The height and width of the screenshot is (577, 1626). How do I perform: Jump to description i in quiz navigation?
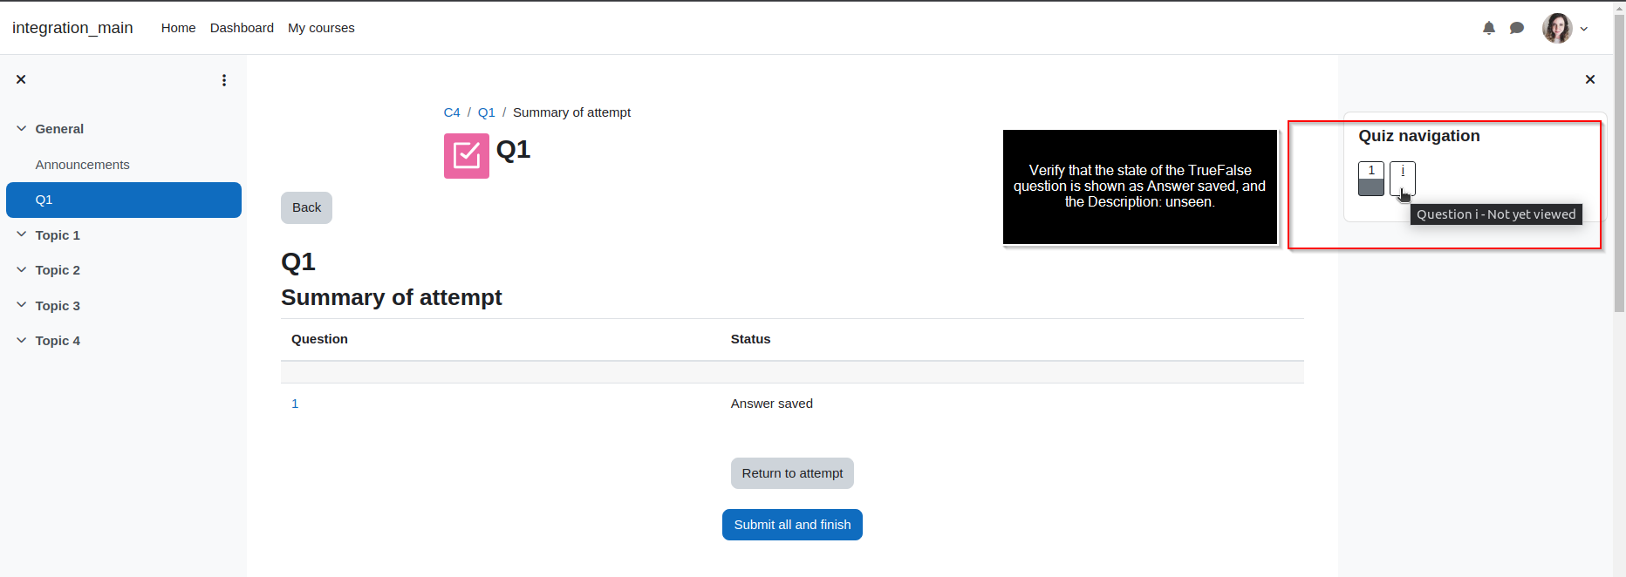point(1403,179)
